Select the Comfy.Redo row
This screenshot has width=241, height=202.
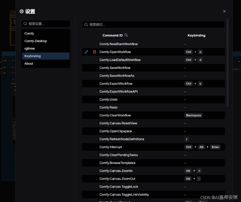153,107
